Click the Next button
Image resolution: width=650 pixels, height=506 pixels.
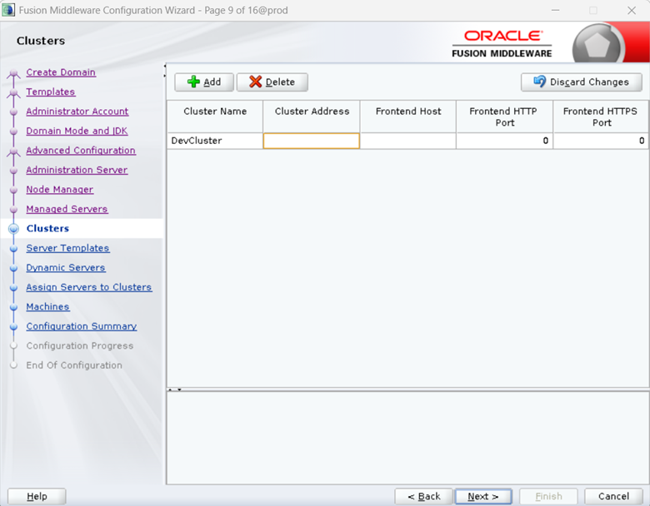pyautogui.click(x=483, y=496)
